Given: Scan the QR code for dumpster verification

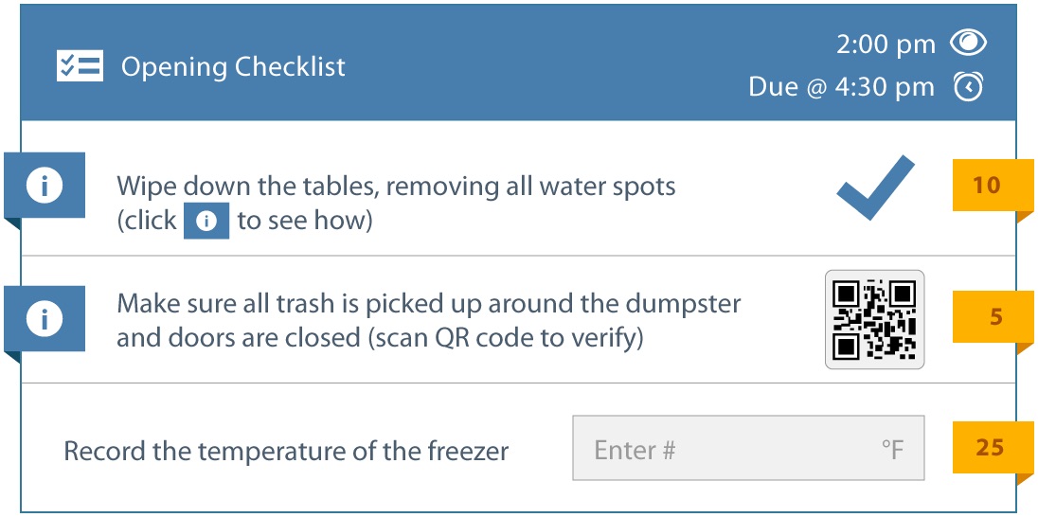Looking at the screenshot, I should (x=874, y=320).
